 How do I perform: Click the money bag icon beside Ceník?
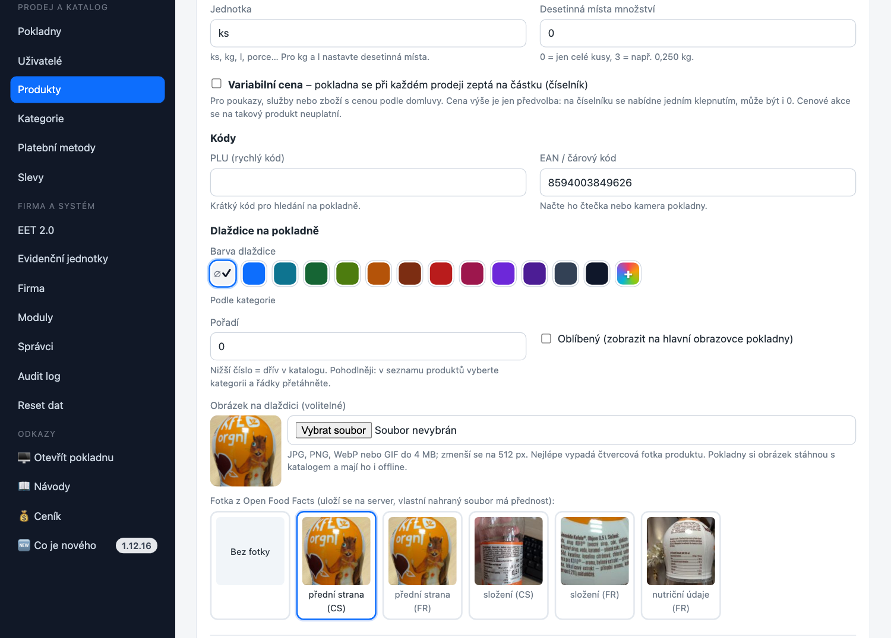pyautogui.click(x=24, y=516)
